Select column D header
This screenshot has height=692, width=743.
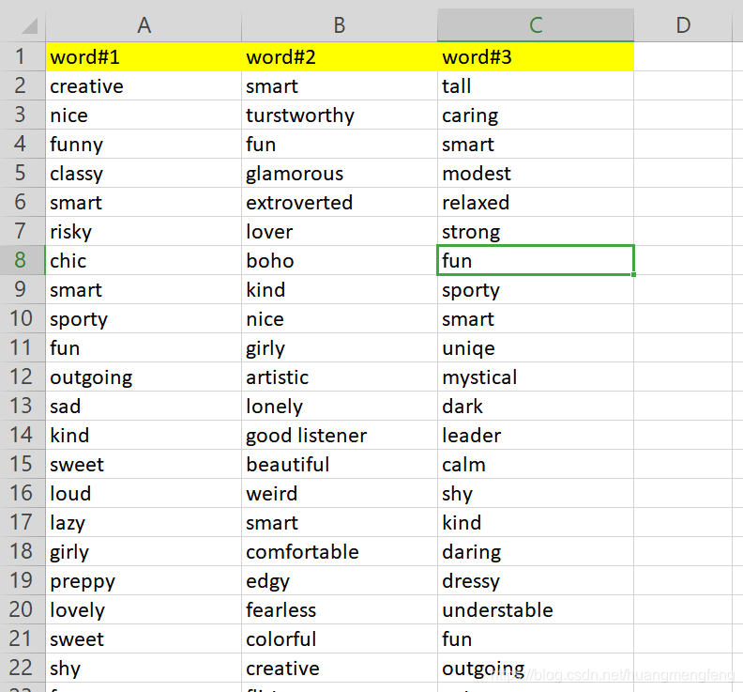click(x=683, y=25)
